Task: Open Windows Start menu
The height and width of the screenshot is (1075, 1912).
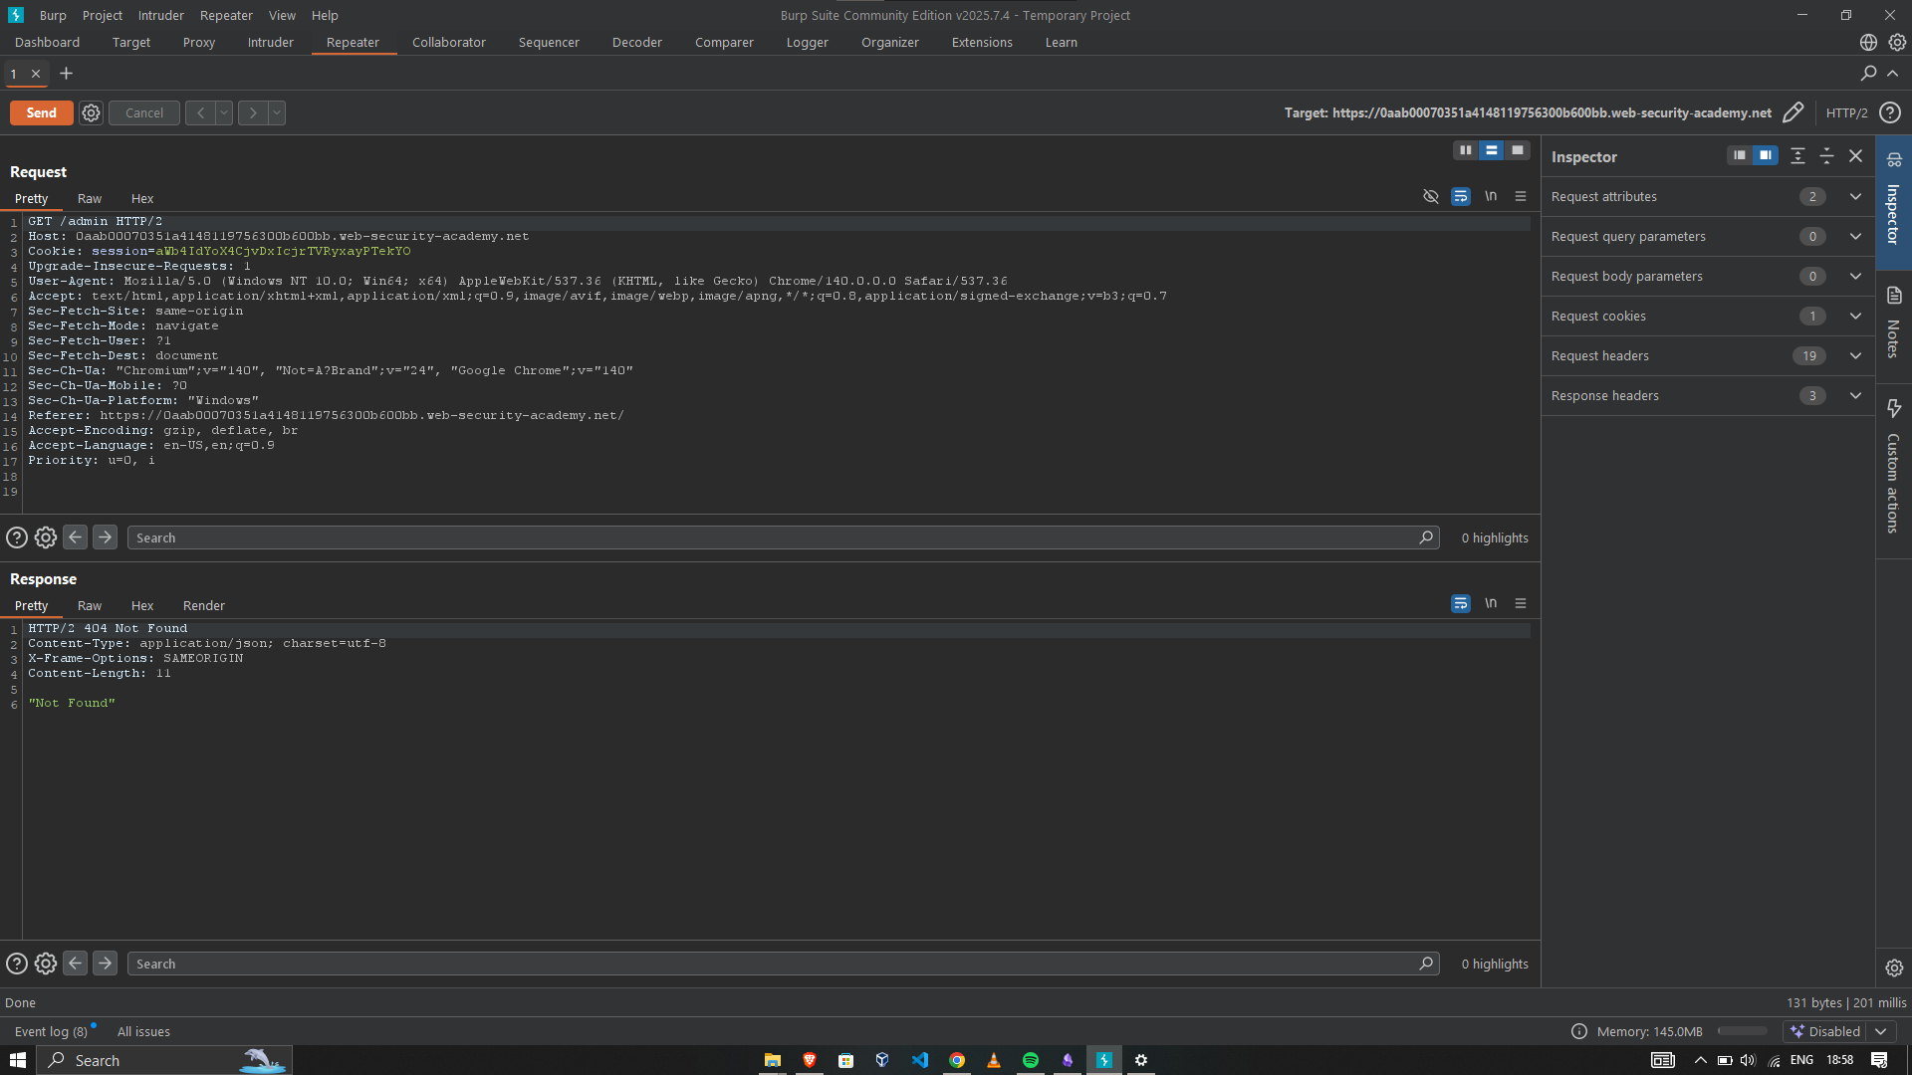Action: pos(18,1061)
